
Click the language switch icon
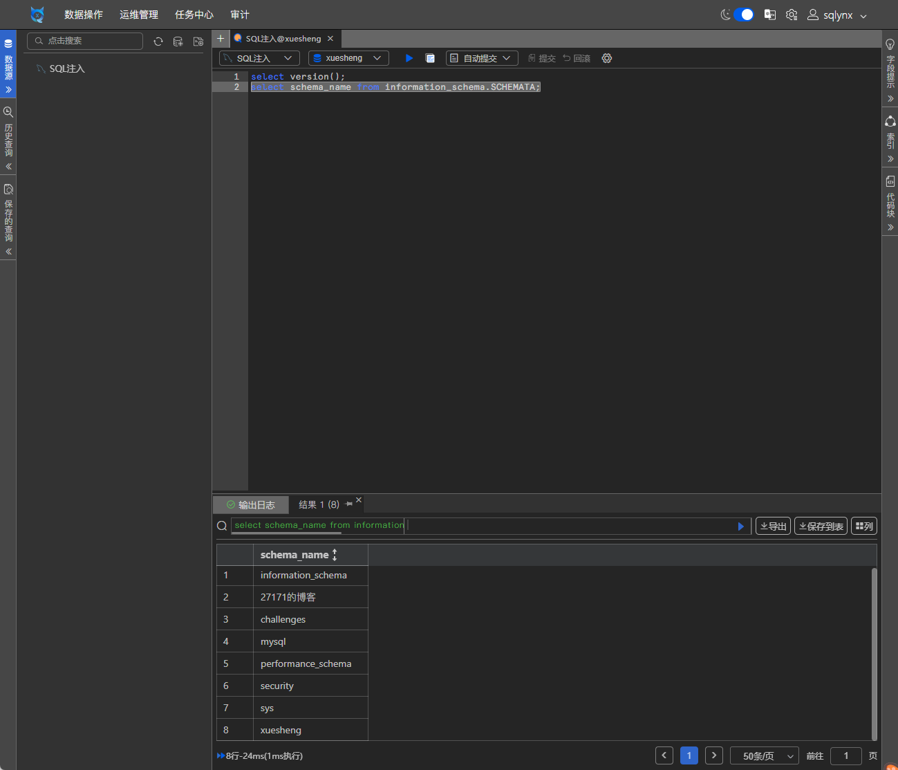click(769, 15)
